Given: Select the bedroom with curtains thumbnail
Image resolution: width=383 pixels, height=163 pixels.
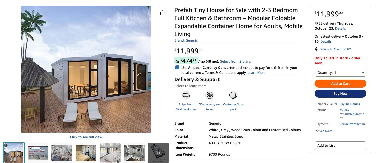Looking at the screenshot, I should (x=86, y=153).
